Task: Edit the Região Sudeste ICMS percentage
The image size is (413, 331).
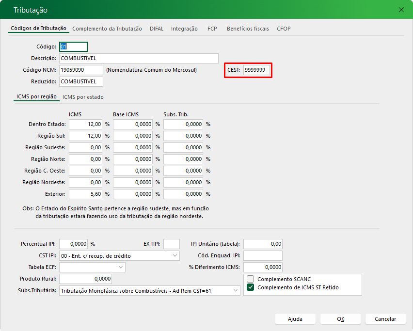Action: [x=86, y=147]
